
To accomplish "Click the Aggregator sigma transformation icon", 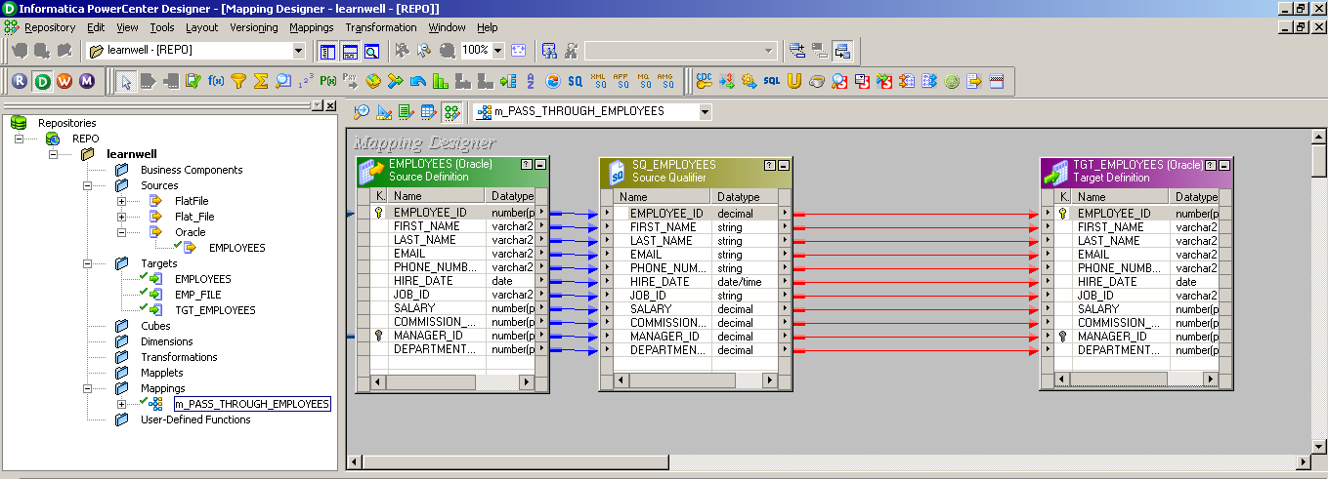I will pyautogui.click(x=261, y=81).
